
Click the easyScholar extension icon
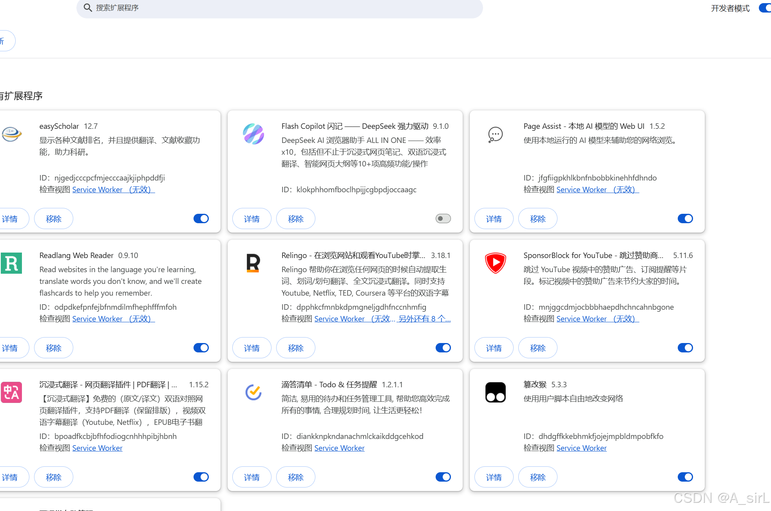tap(11, 134)
